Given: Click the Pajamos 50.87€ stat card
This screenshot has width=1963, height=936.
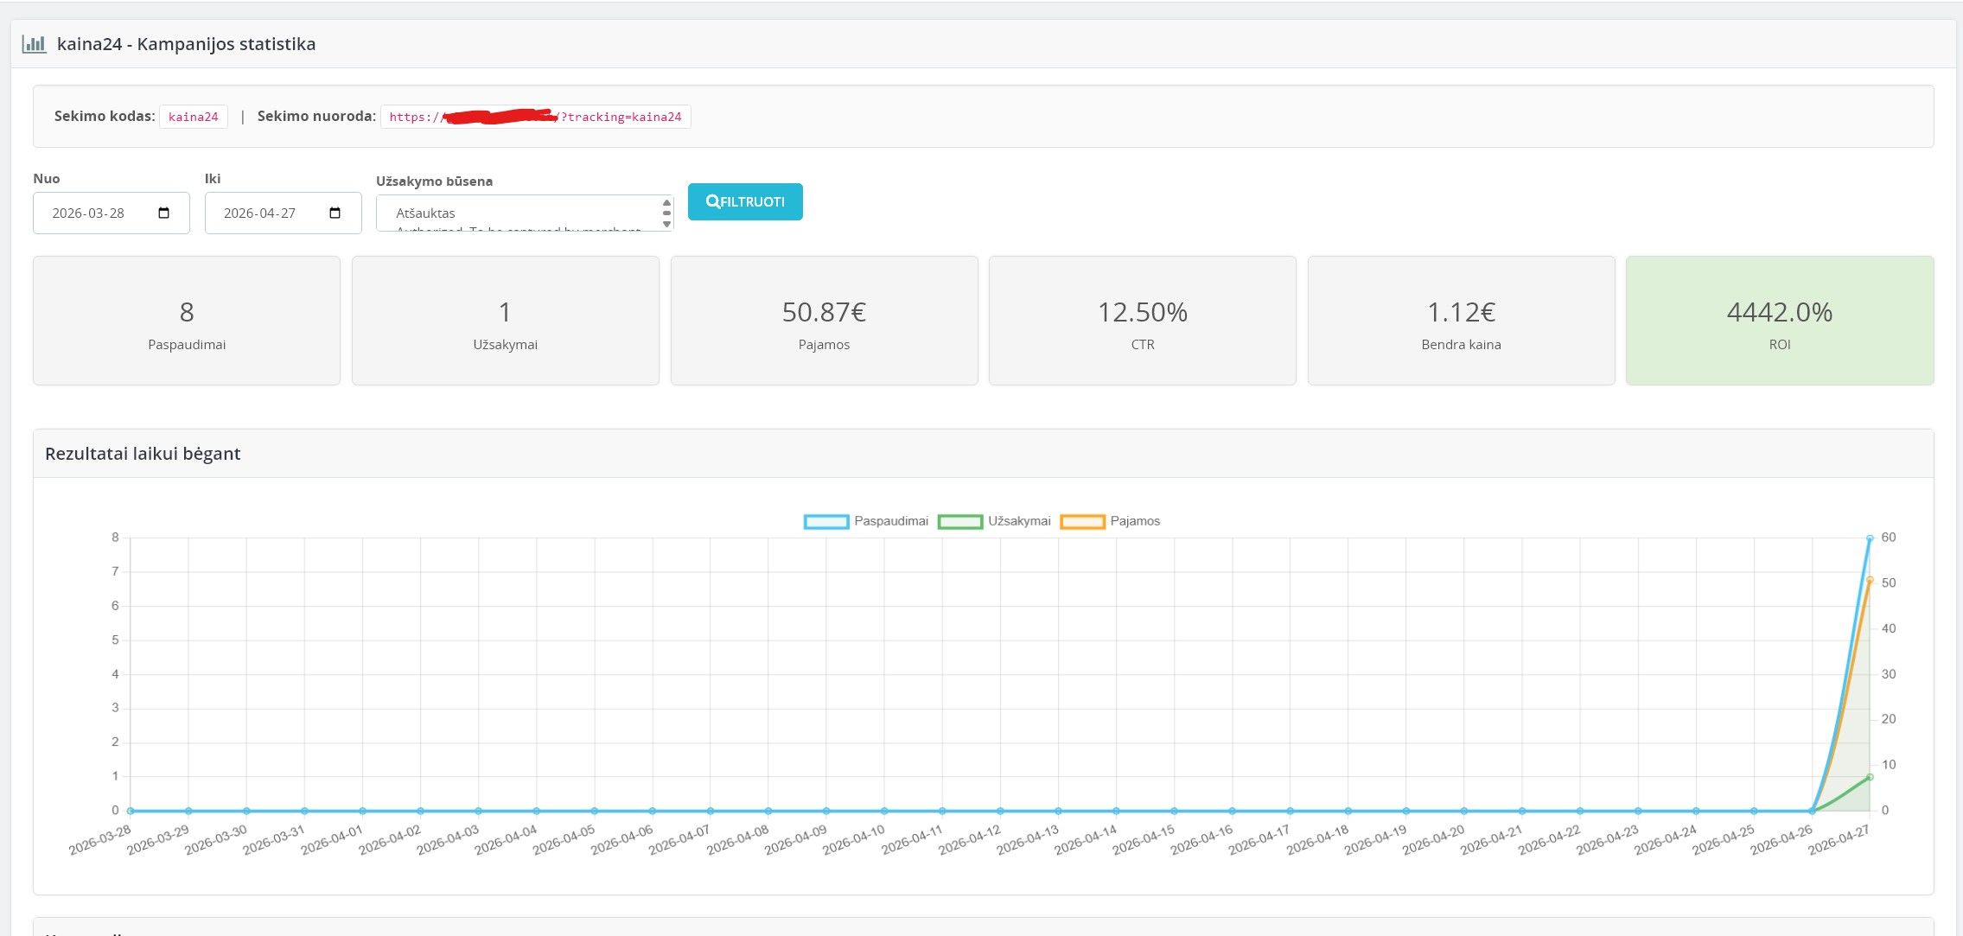Looking at the screenshot, I should tap(824, 321).
